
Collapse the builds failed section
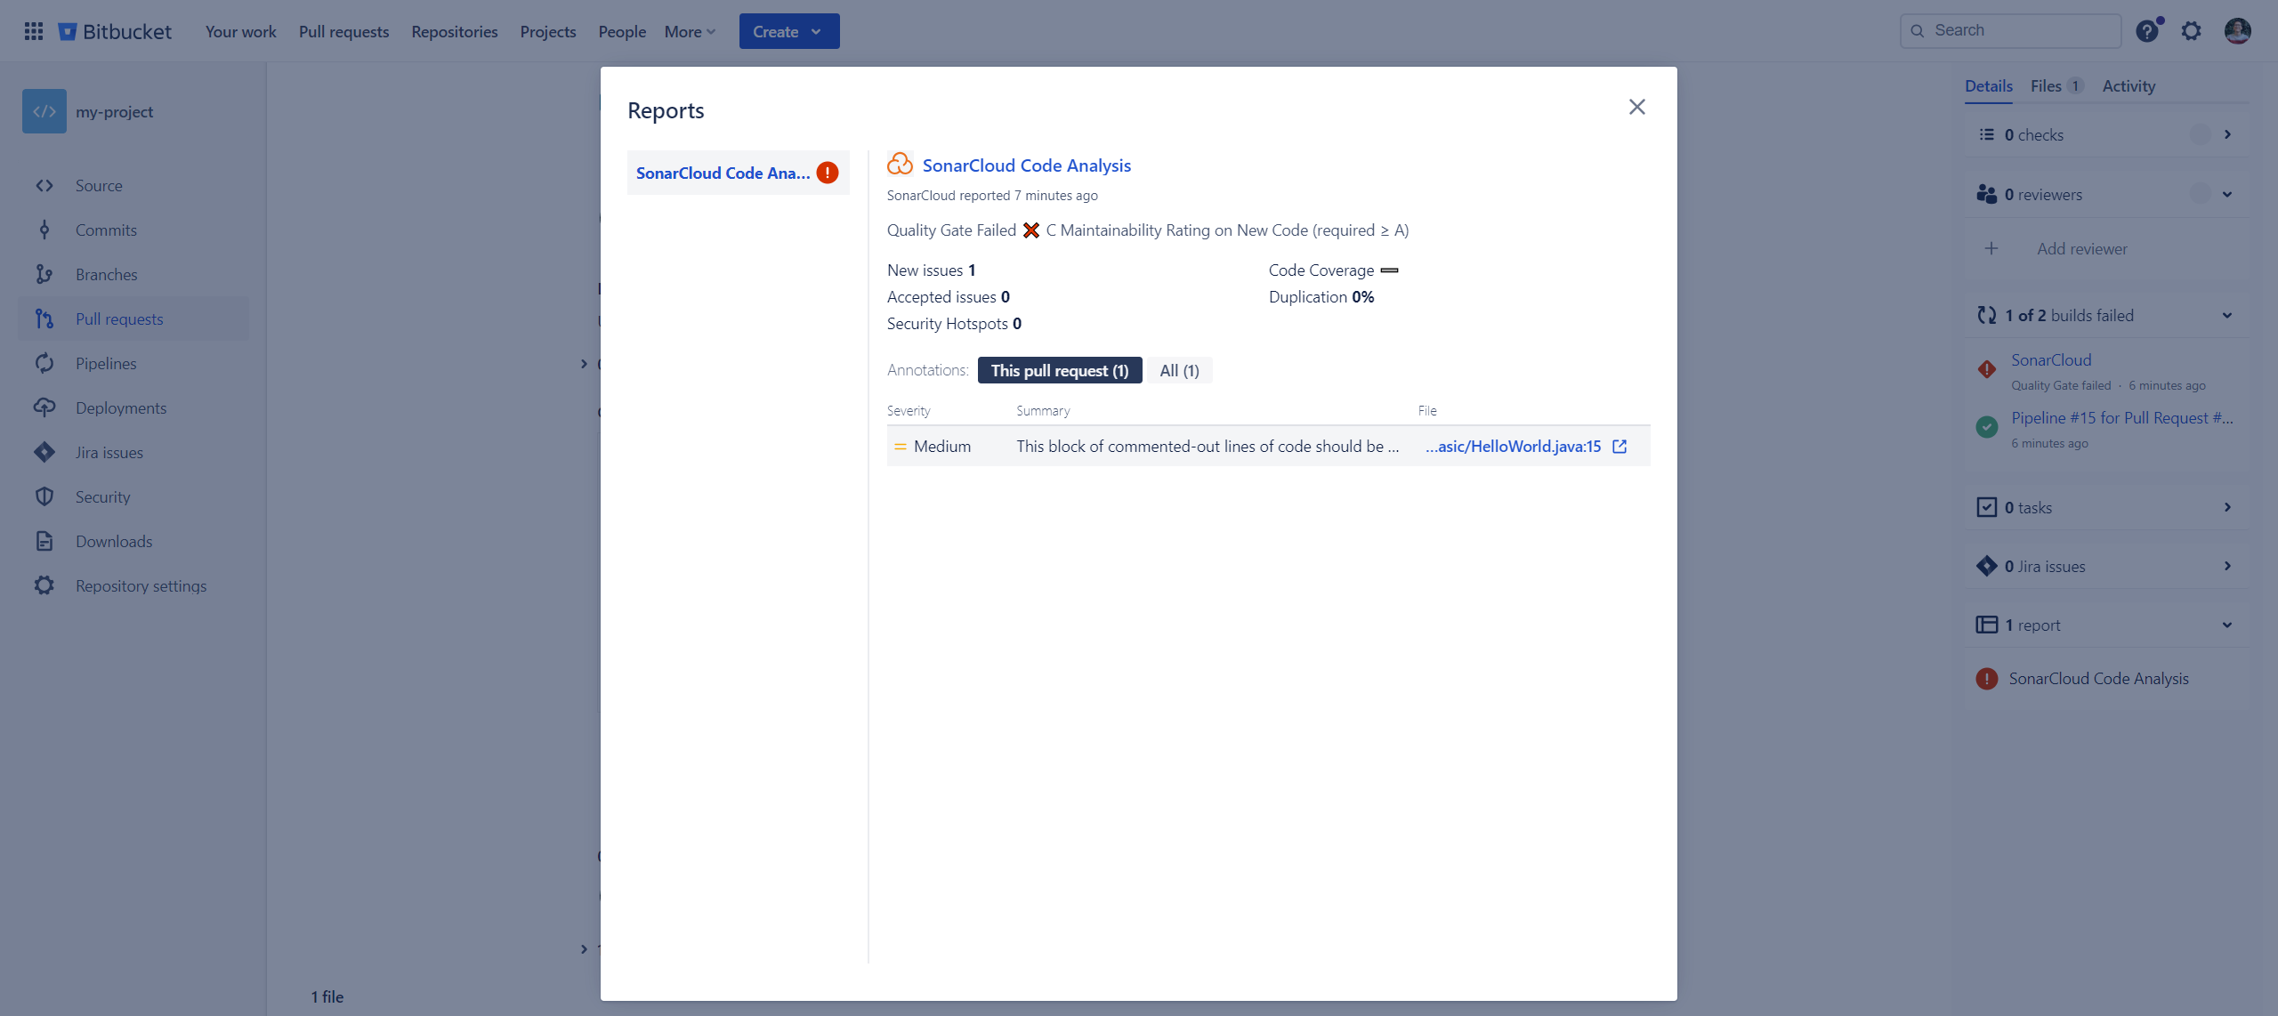pos(2226,315)
